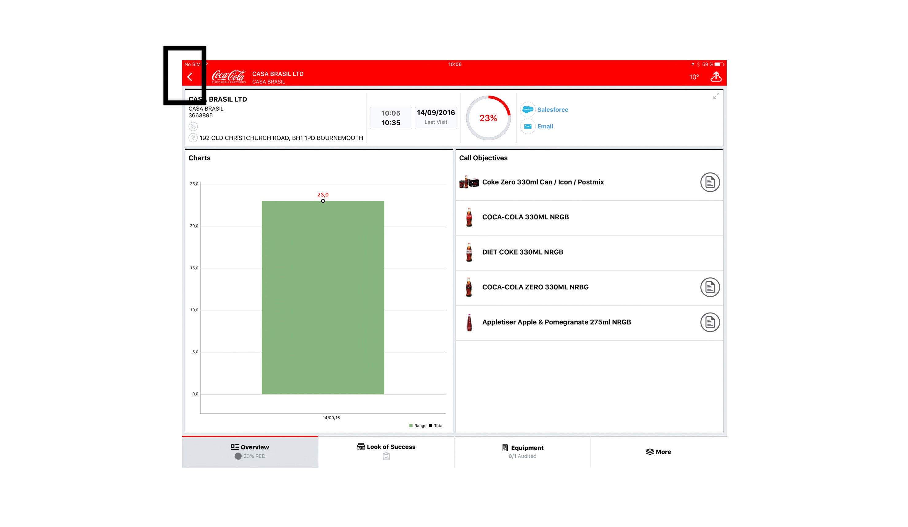The height and width of the screenshot is (527, 908).
Task: Tap the Coca-Cola European Partners logo
Action: tap(229, 77)
